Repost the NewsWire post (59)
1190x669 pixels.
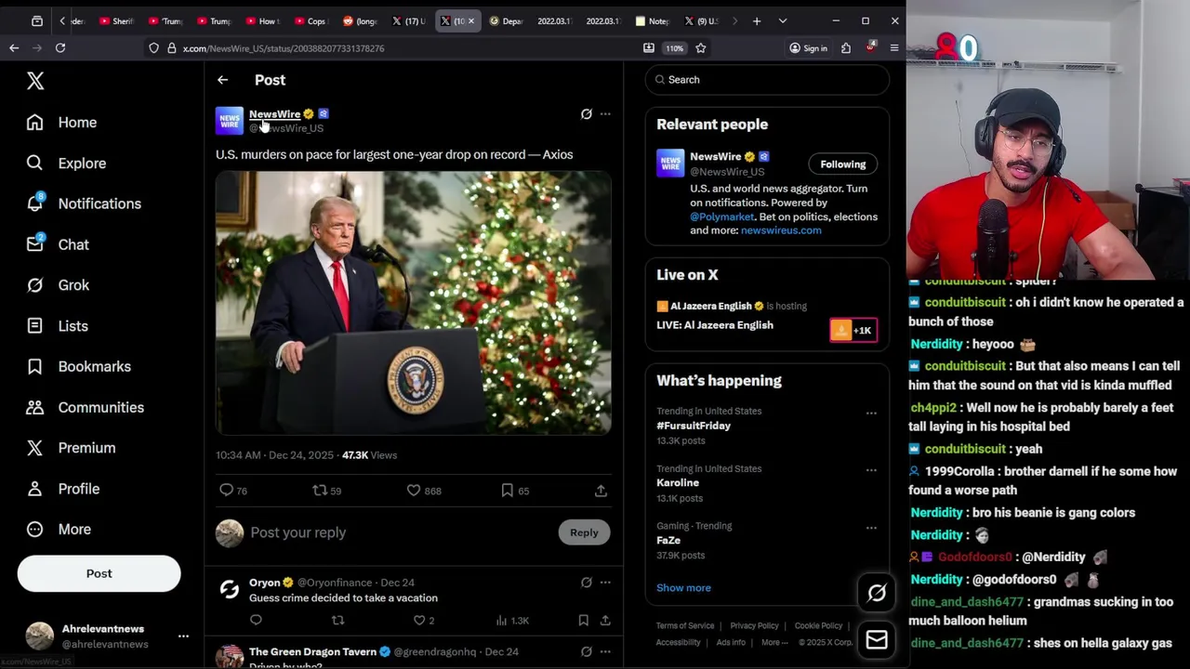[x=320, y=490]
